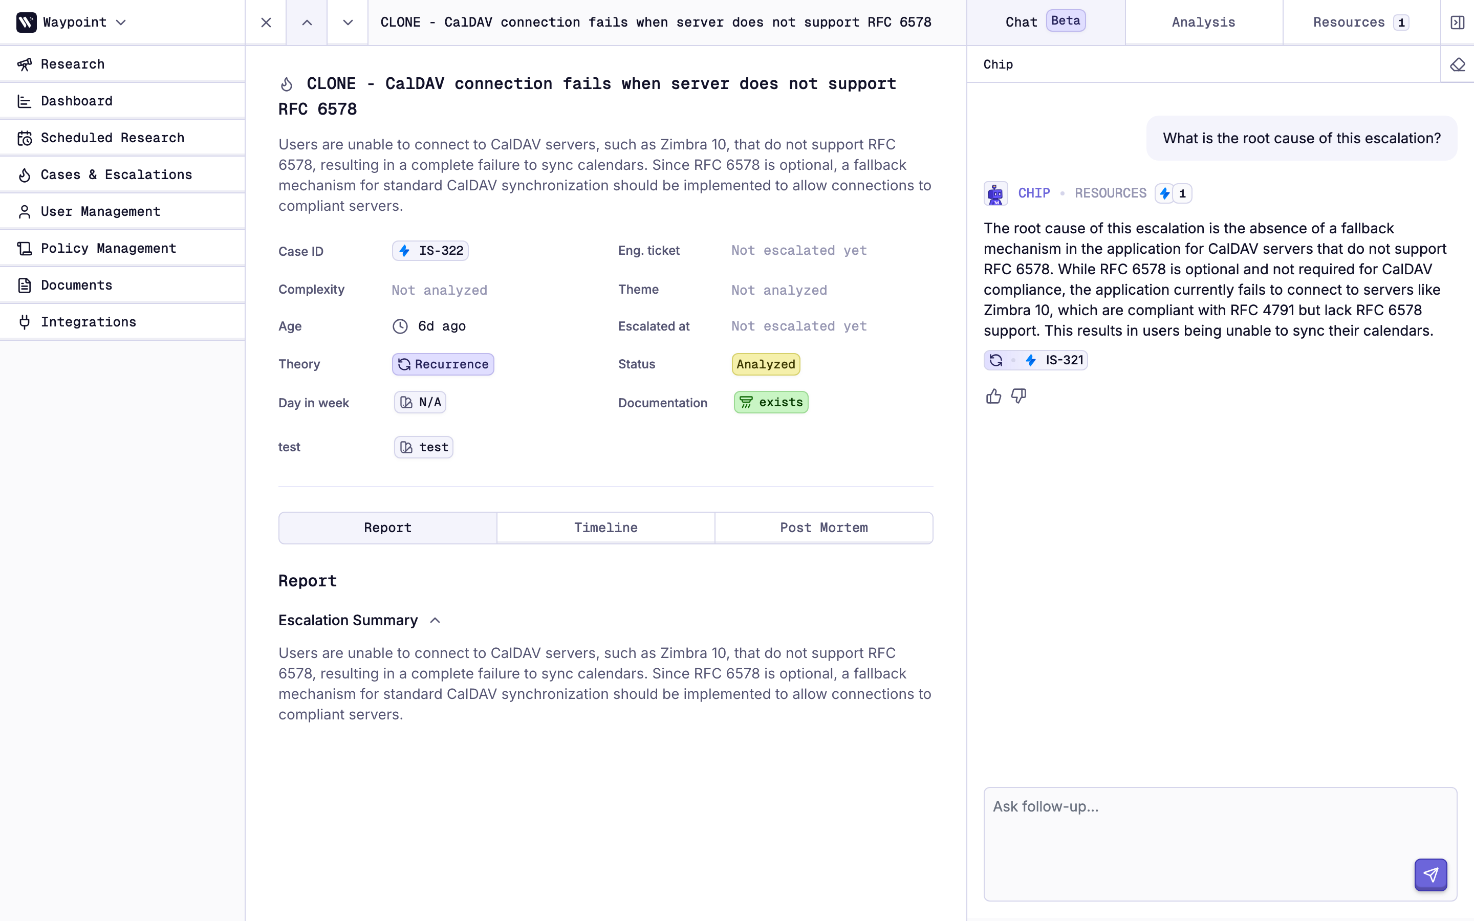This screenshot has width=1474, height=921.
Task: Open the Waypoint workspace dropdown
Action: pyautogui.click(x=71, y=22)
